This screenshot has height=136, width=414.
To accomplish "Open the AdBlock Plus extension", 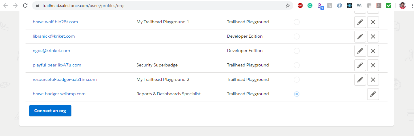I will pyautogui.click(x=300, y=6).
